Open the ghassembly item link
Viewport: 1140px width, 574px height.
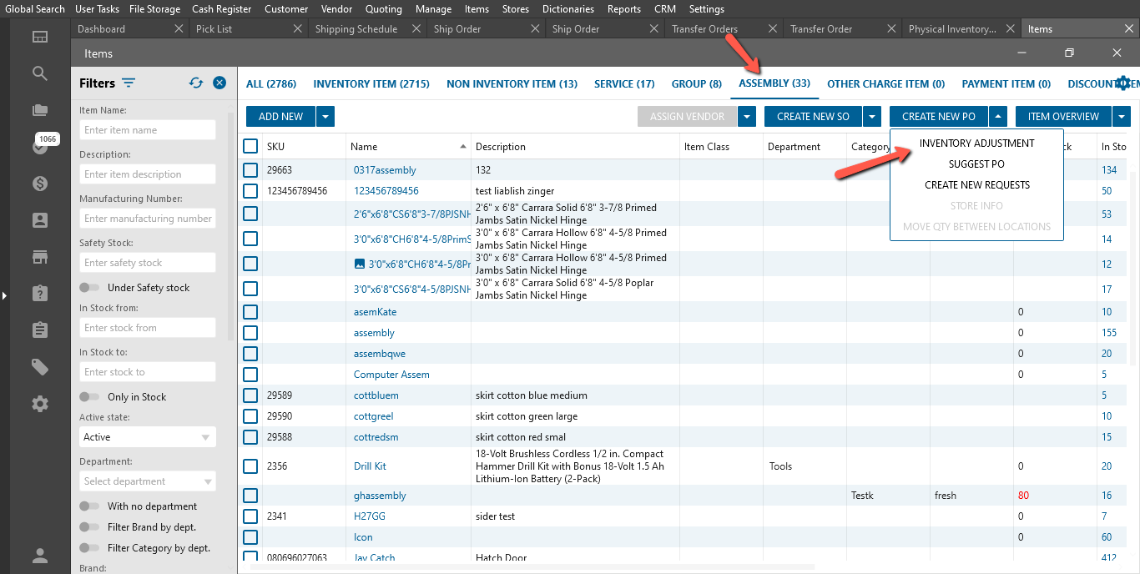click(380, 496)
